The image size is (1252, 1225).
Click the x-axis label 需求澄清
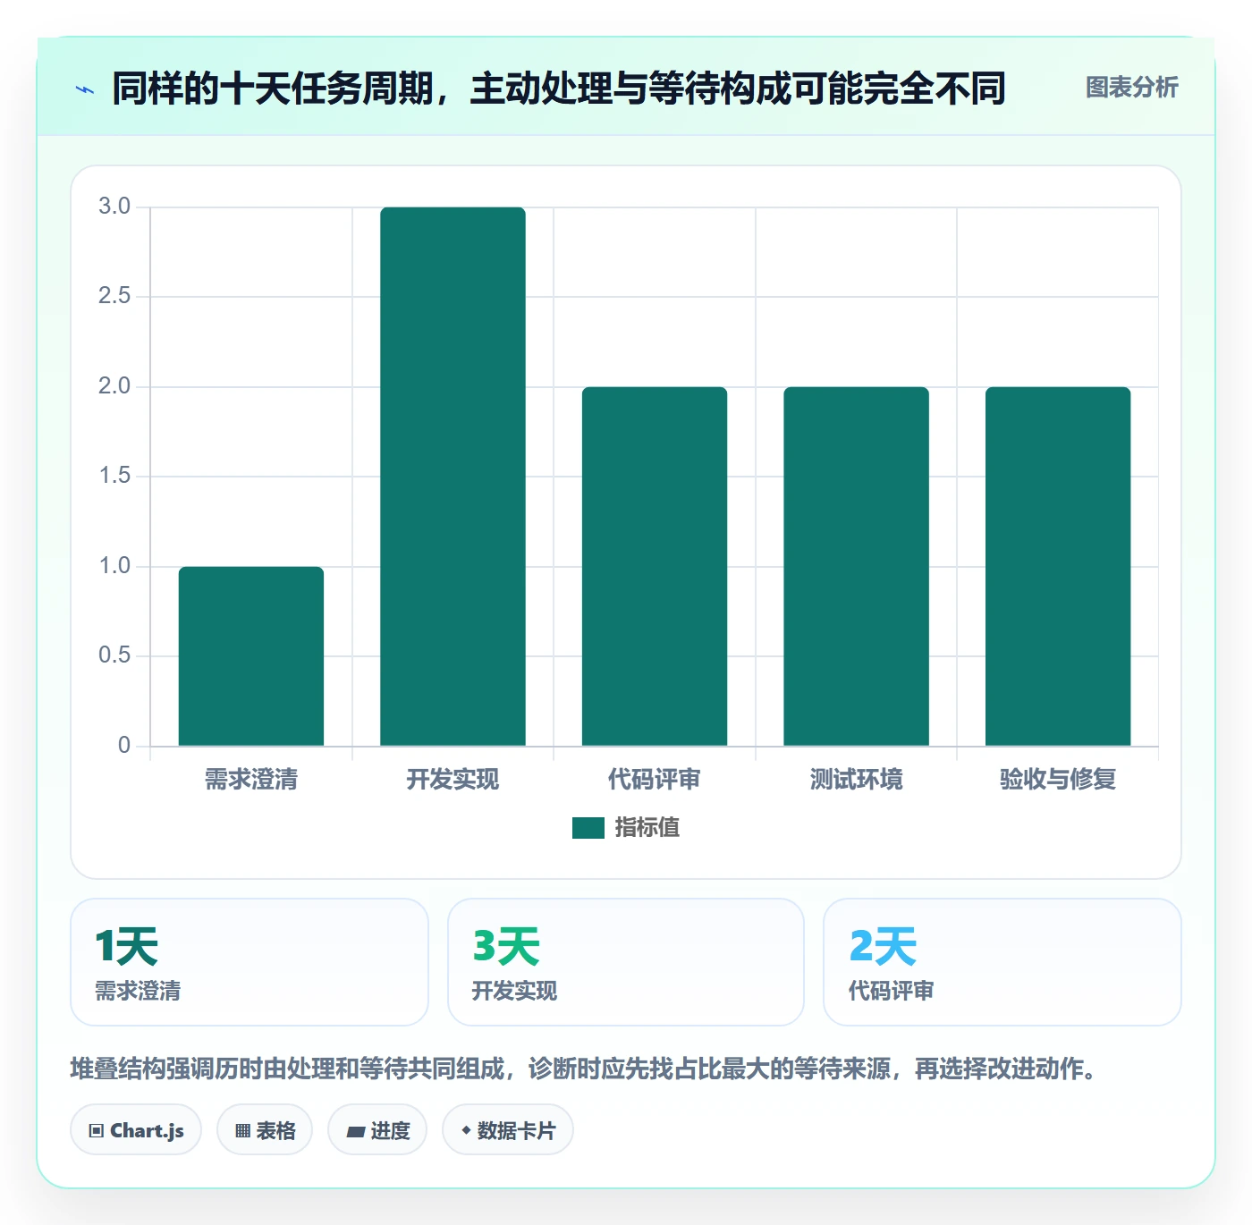coord(251,780)
